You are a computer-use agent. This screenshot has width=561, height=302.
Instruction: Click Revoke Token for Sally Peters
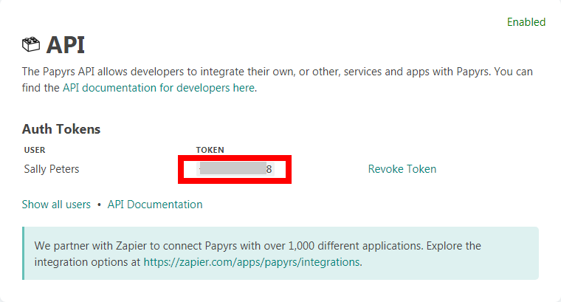click(x=402, y=169)
